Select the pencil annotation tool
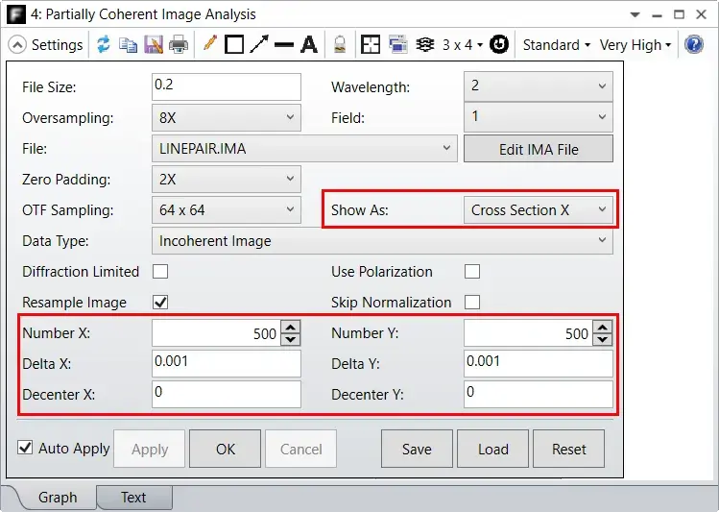719x512 pixels. [209, 43]
